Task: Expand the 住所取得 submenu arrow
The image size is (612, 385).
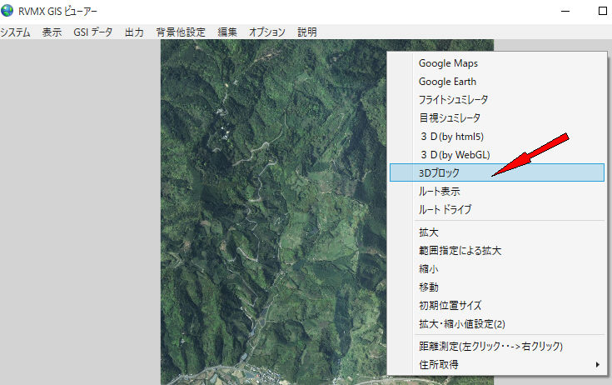Action: tap(597, 364)
